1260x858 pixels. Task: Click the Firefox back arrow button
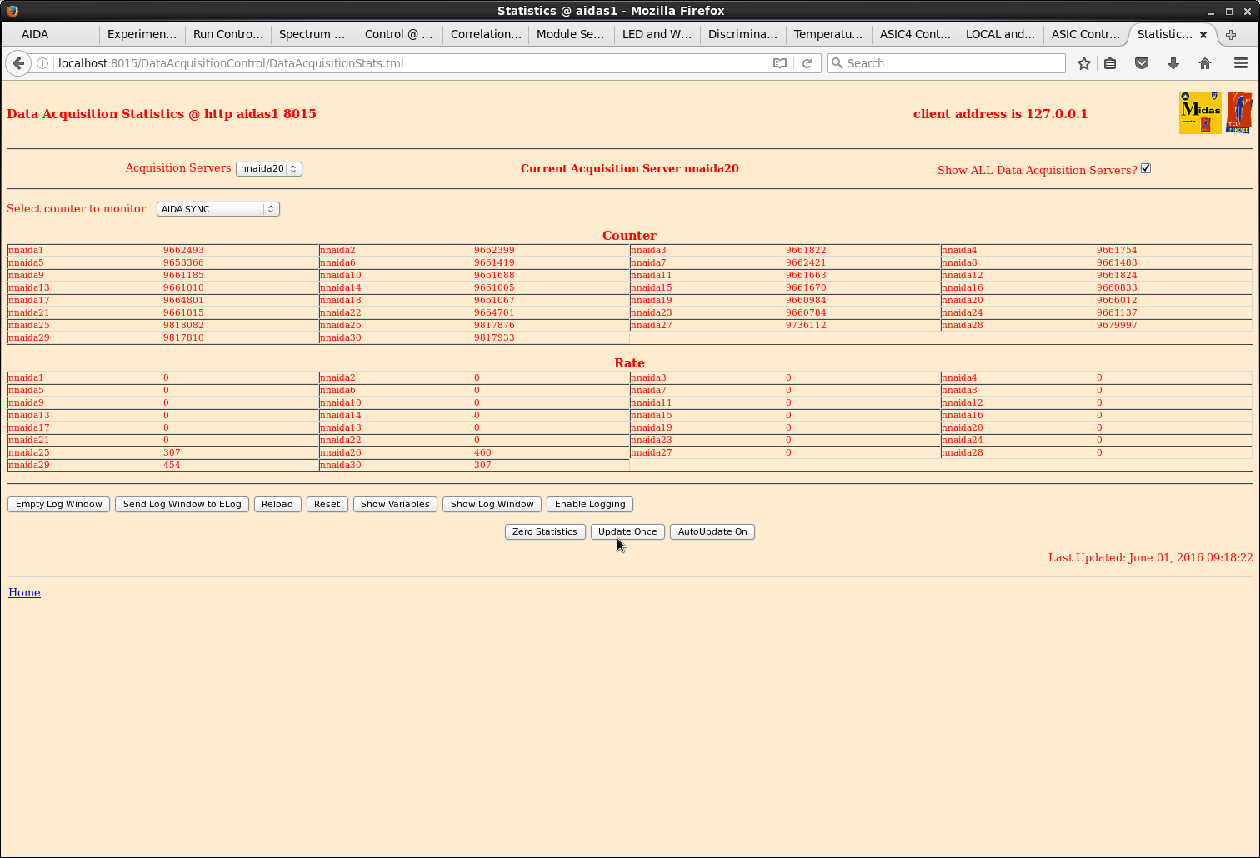[18, 63]
